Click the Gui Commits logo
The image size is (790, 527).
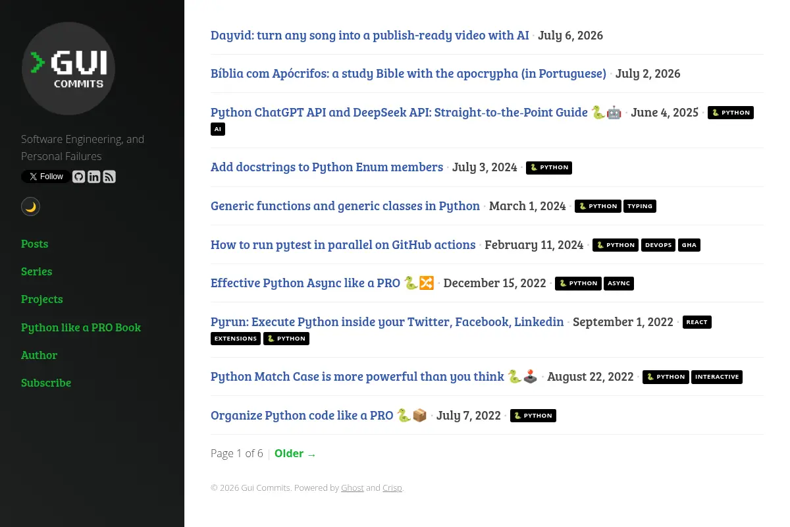[x=68, y=69]
